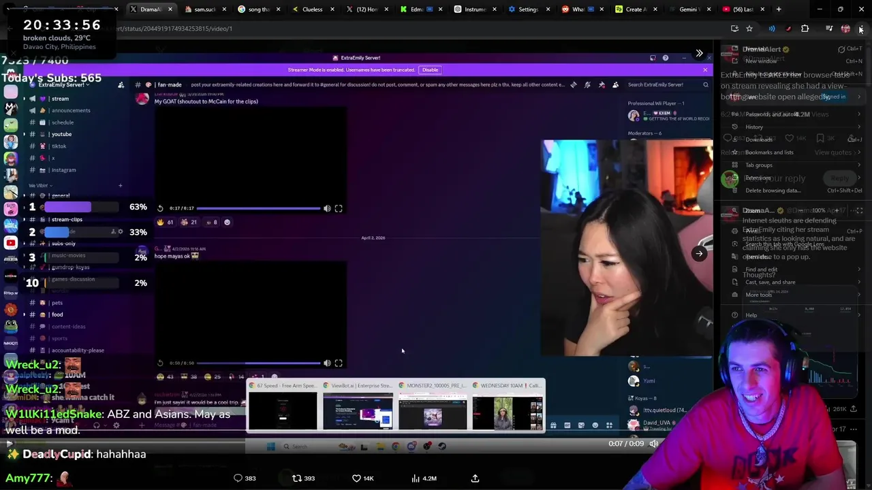Click the Discord search magnifier icon
This screenshot has width=872, height=490.
tap(706, 84)
